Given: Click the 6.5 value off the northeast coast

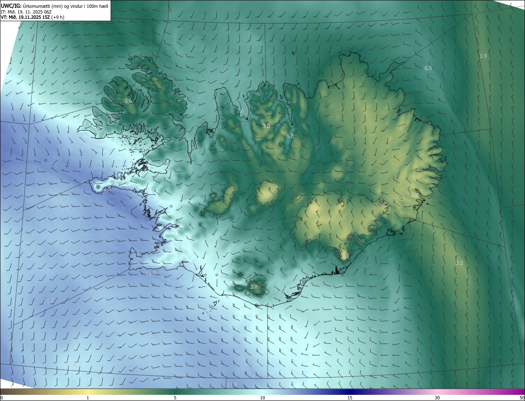Looking at the screenshot, I should coord(428,68).
